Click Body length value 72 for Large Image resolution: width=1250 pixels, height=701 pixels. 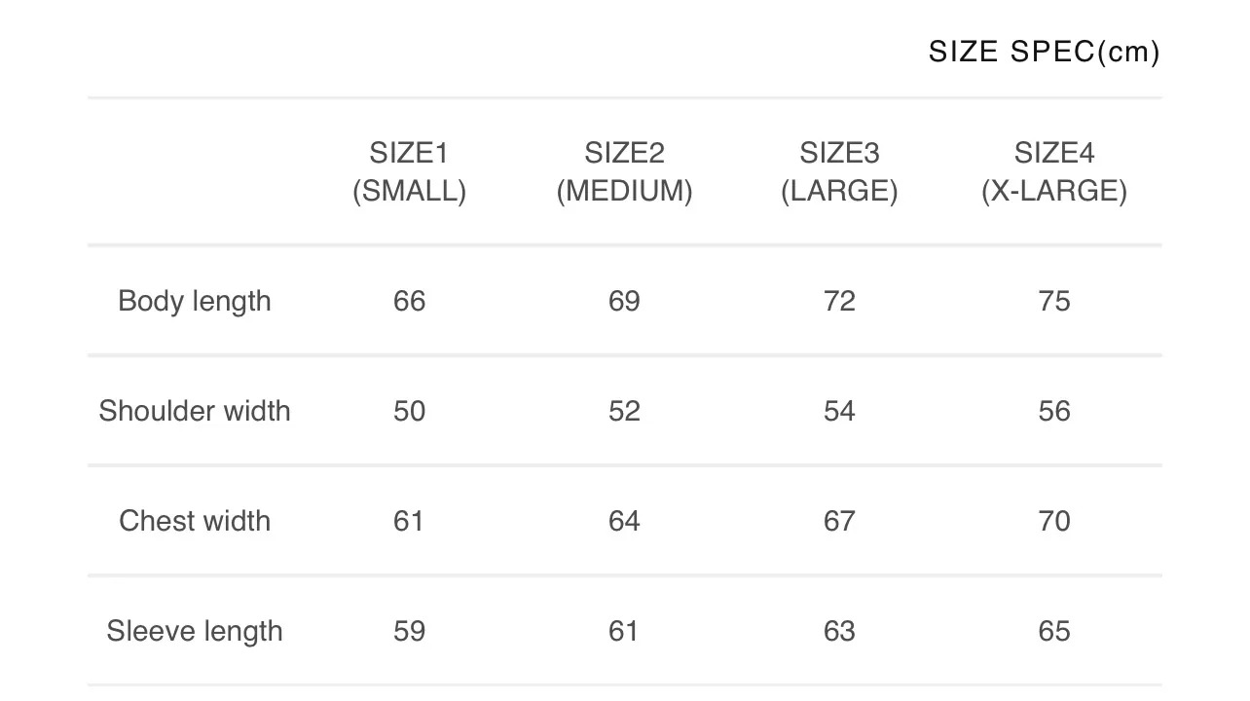click(x=839, y=301)
